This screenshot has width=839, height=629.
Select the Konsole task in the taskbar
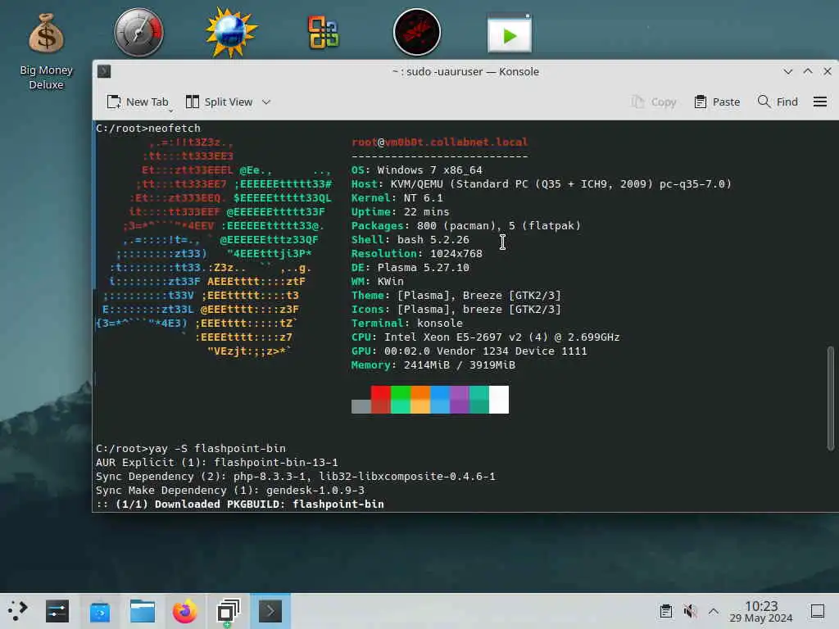point(270,611)
